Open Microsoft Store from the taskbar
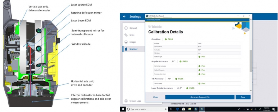Image resolution: width=278 pixels, height=112 pixels. (x=183, y=109)
